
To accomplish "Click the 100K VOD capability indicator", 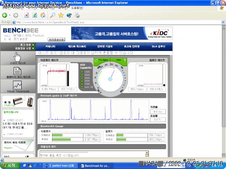I will pyautogui.click(x=85, y=72).
